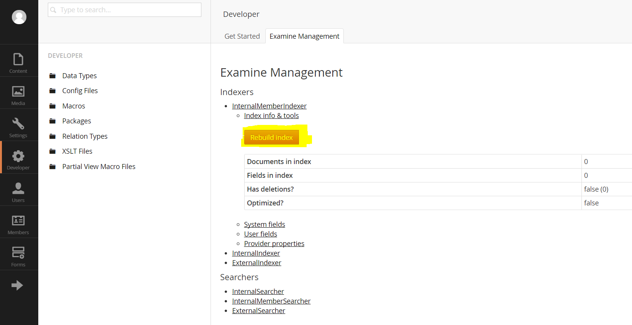Expand the Provider properties section

[274, 244]
